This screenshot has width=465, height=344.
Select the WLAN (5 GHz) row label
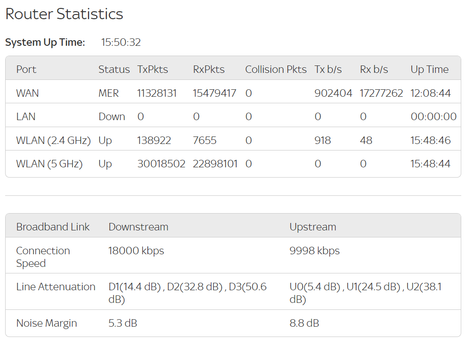(x=49, y=164)
